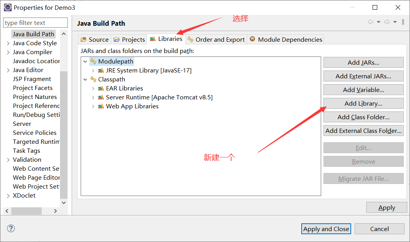Screen dimensions: 410x242
Task: Expand the Server Runtime Apache Tomcat entry
Action: pos(93,97)
